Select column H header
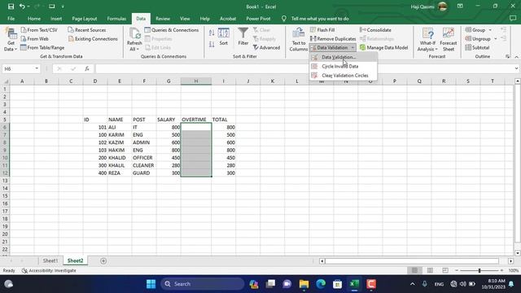521x293 pixels. pos(196,81)
